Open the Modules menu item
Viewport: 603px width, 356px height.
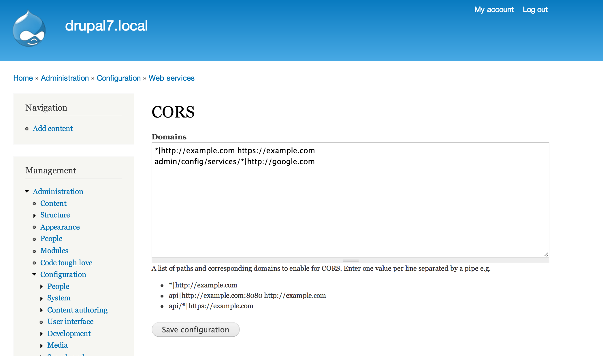(x=54, y=251)
